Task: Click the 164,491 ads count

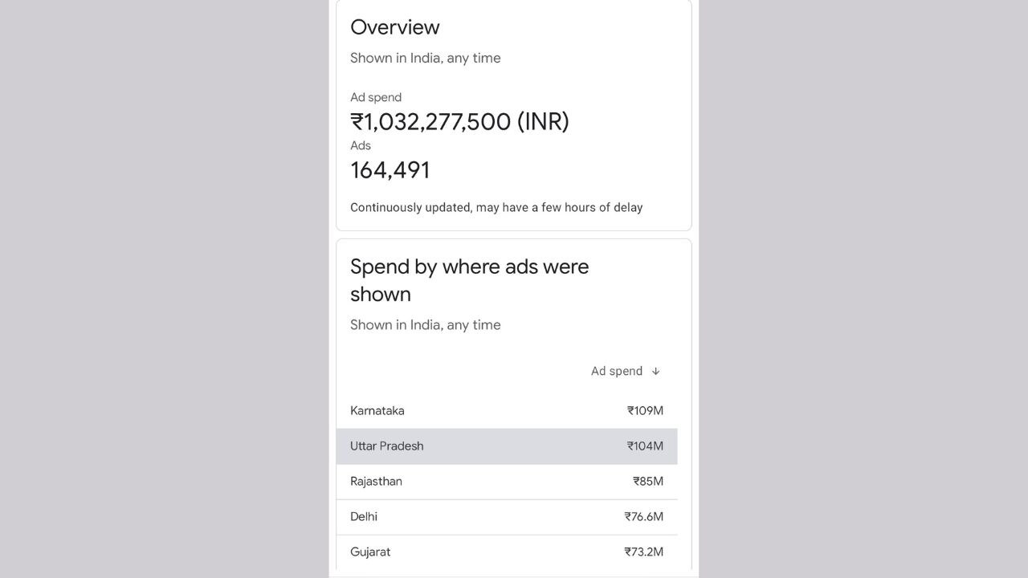Action: 390,170
